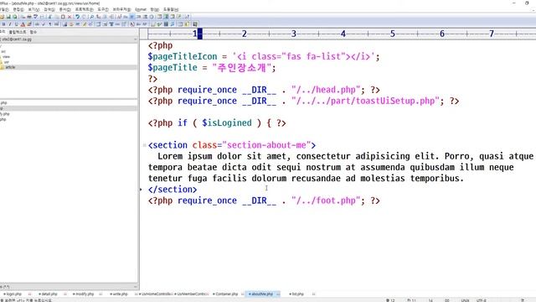Open the 보기 (View) menu
This screenshot has height=302, width=536.
pyautogui.click(x=33, y=9)
